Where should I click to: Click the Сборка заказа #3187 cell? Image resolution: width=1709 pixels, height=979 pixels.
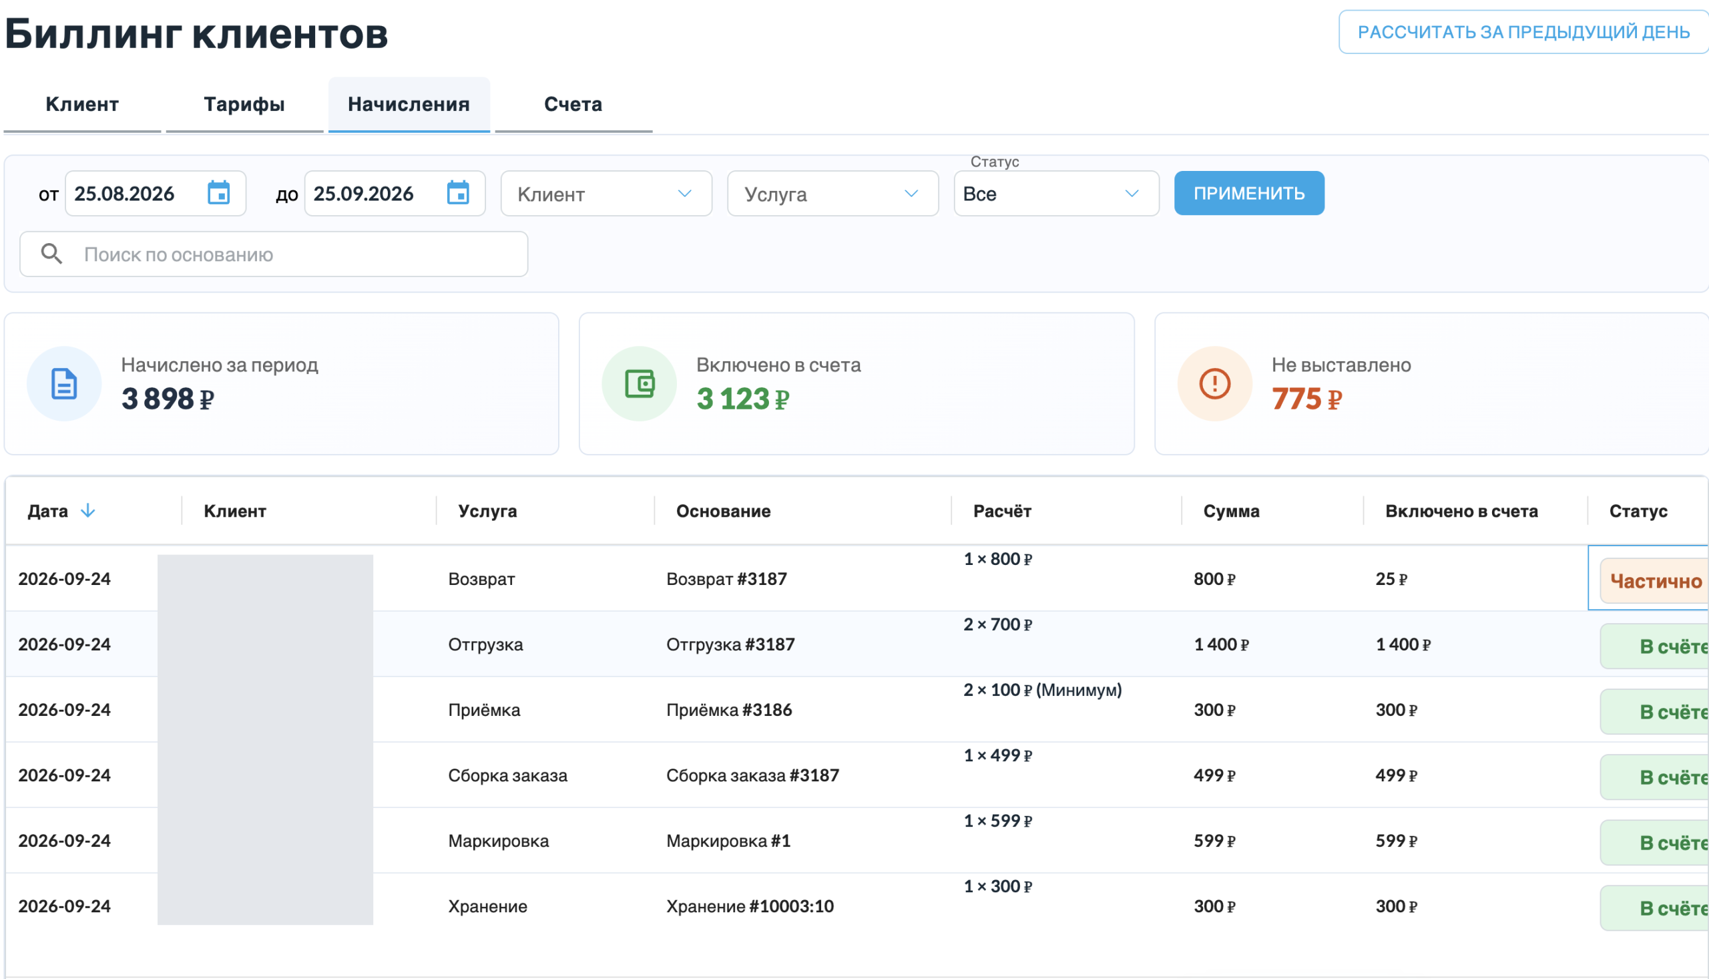click(x=752, y=775)
